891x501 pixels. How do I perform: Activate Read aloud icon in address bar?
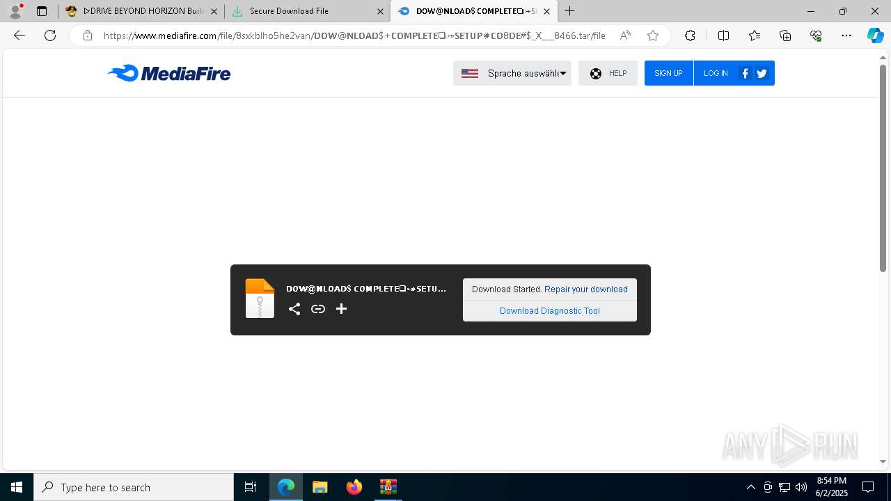(625, 35)
